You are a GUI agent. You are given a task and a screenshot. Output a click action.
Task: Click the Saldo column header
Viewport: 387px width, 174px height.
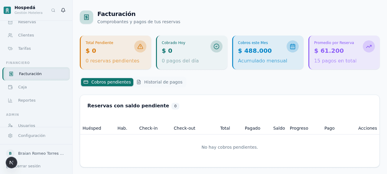(x=279, y=128)
